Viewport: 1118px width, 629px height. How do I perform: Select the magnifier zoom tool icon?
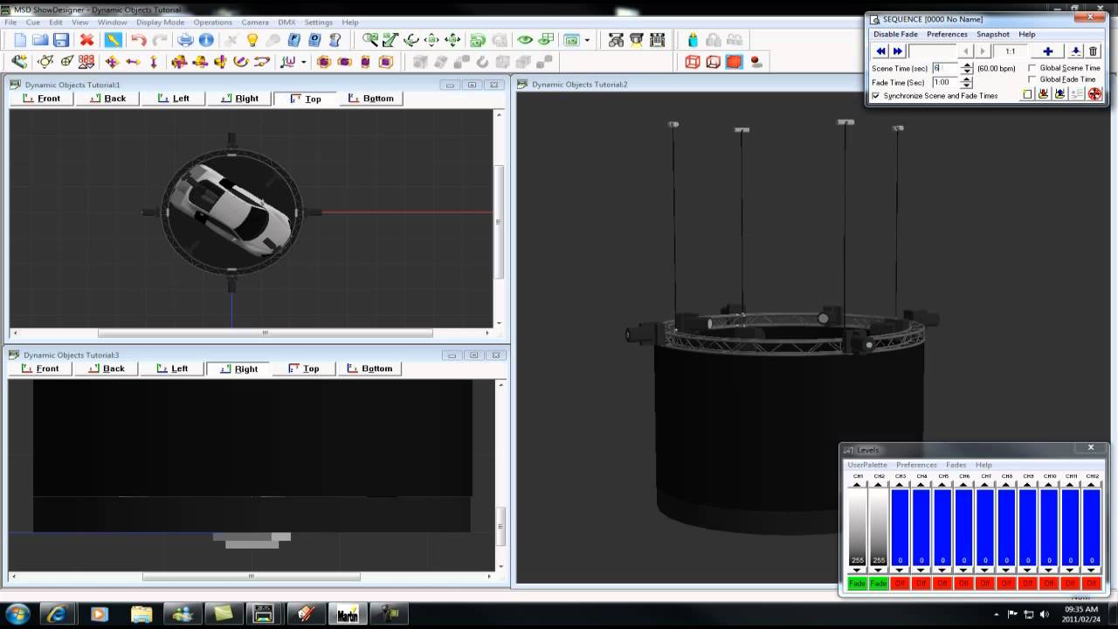coord(369,40)
